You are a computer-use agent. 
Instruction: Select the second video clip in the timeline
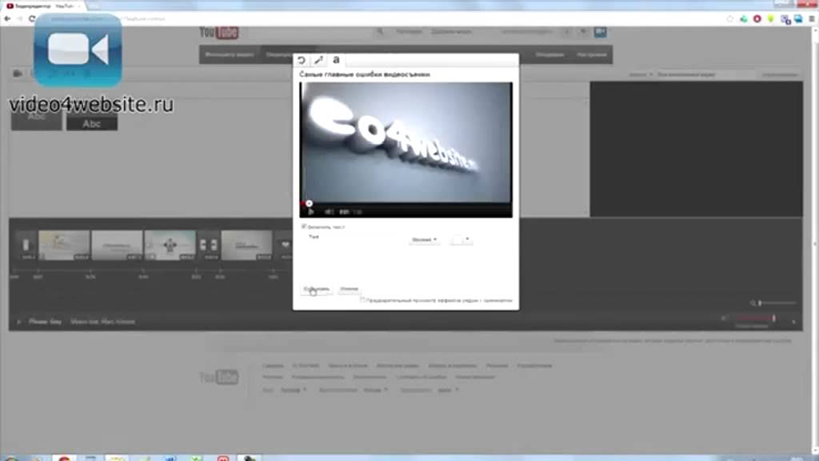(x=117, y=245)
